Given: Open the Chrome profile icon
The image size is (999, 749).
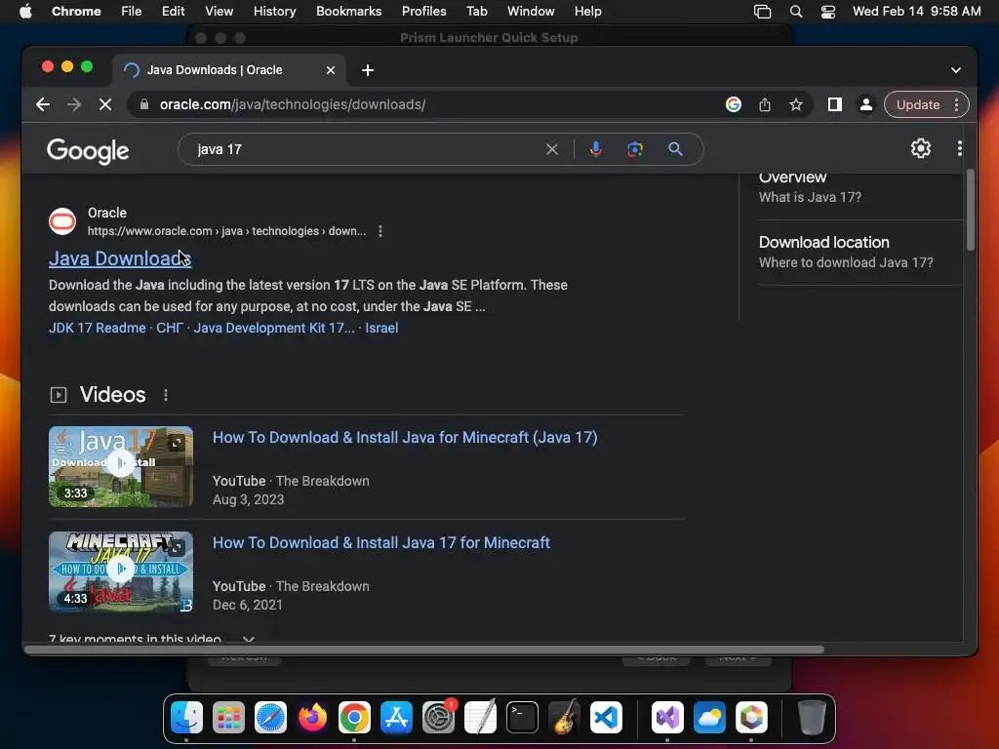Looking at the screenshot, I should (x=866, y=104).
